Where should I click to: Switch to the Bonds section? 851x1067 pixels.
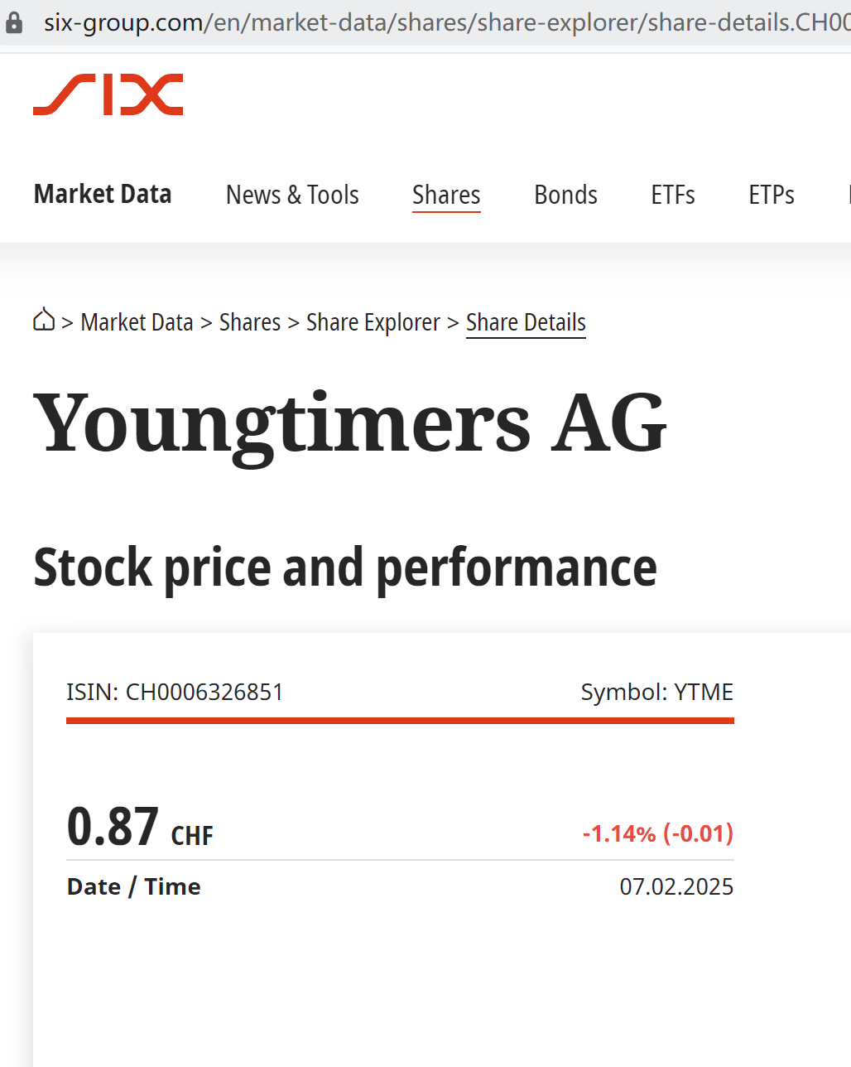point(565,195)
